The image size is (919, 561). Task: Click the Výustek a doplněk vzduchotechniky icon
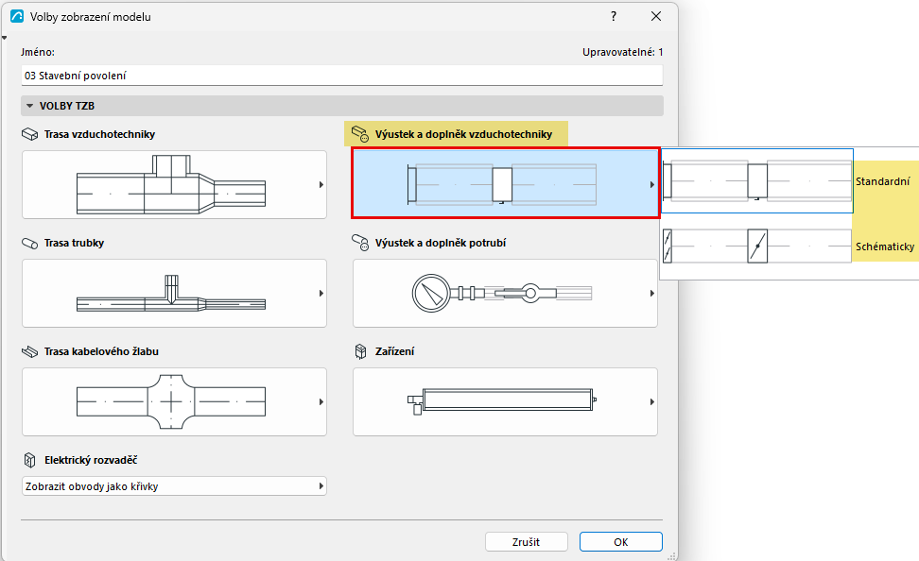tap(360, 134)
